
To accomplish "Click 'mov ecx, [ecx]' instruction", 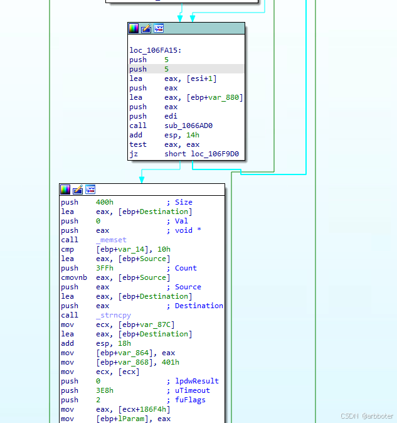I will click(100, 372).
